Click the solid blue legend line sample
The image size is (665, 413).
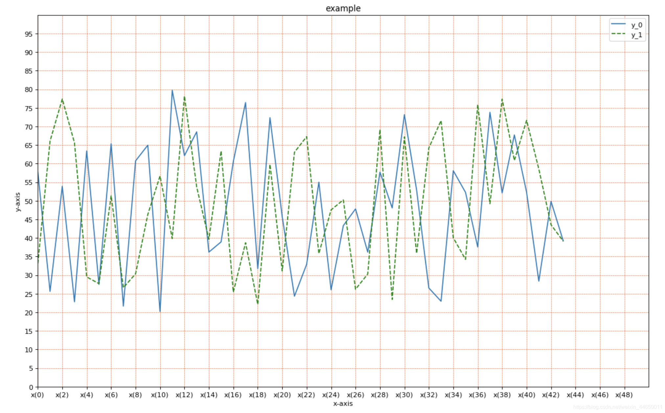(x=618, y=24)
